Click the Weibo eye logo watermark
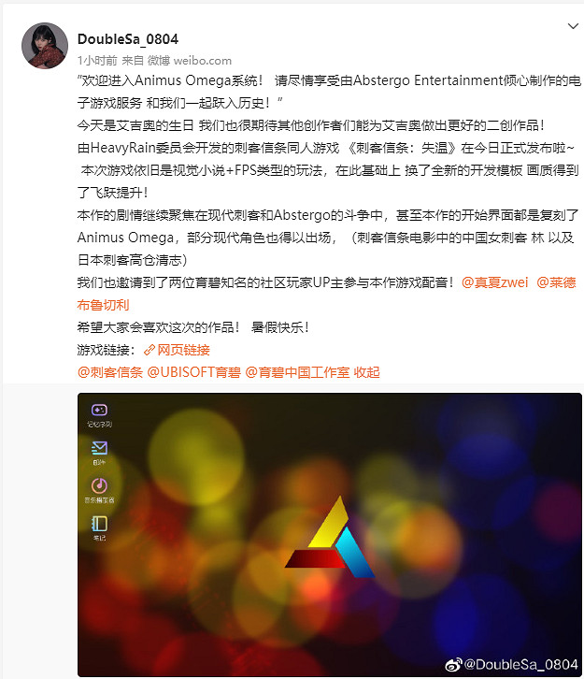The height and width of the screenshot is (679, 584). [x=453, y=664]
